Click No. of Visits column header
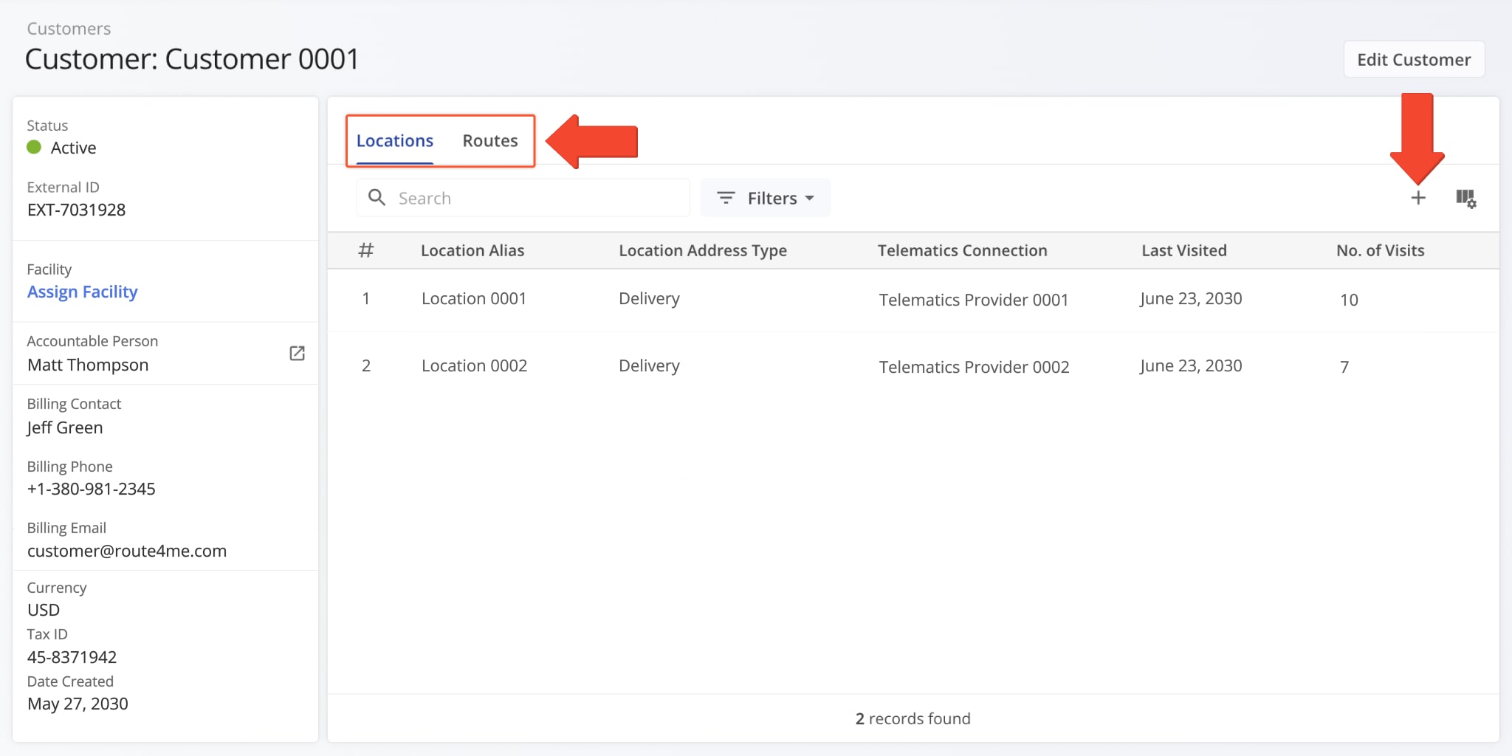The height and width of the screenshot is (756, 1512). pos(1380,250)
